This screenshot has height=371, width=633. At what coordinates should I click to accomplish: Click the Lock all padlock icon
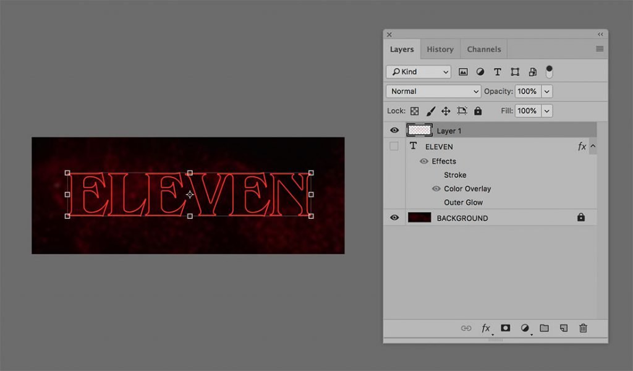tap(478, 111)
